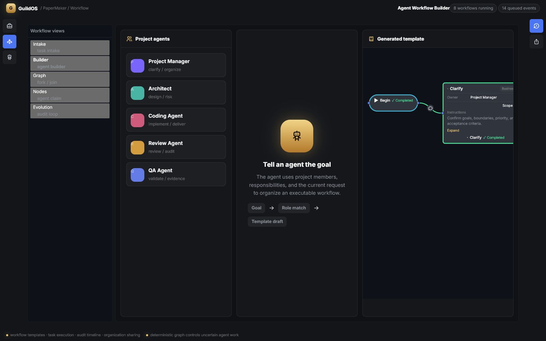Click the share export icon button
546x341 pixels.
point(536,42)
